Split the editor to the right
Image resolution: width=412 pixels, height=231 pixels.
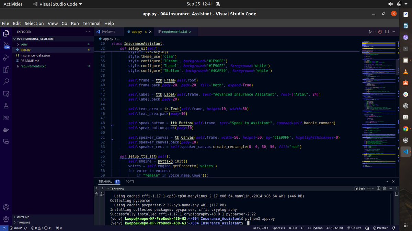(387, 31)
